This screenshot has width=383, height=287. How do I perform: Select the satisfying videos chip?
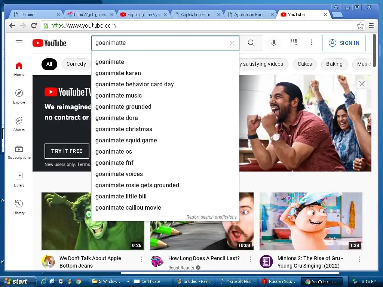[263, 64]
